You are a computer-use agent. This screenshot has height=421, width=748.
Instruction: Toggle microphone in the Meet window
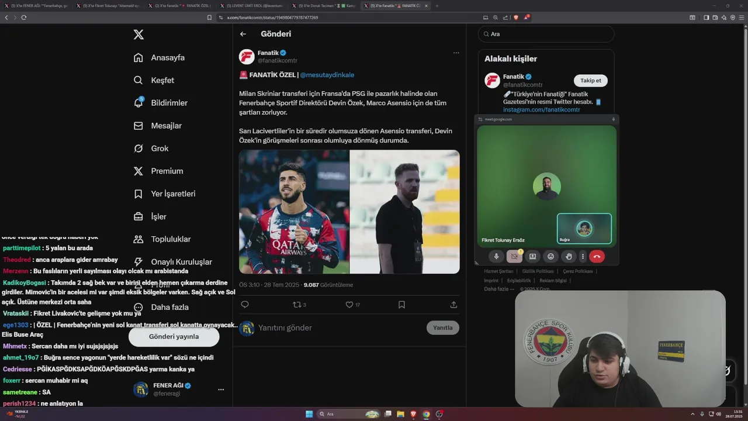[x=497, y=256]
